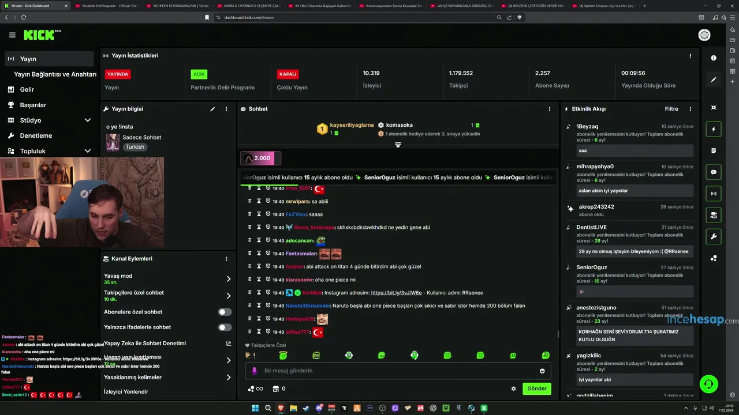Collapse the chat leaderboard arrow

[398, 145]
